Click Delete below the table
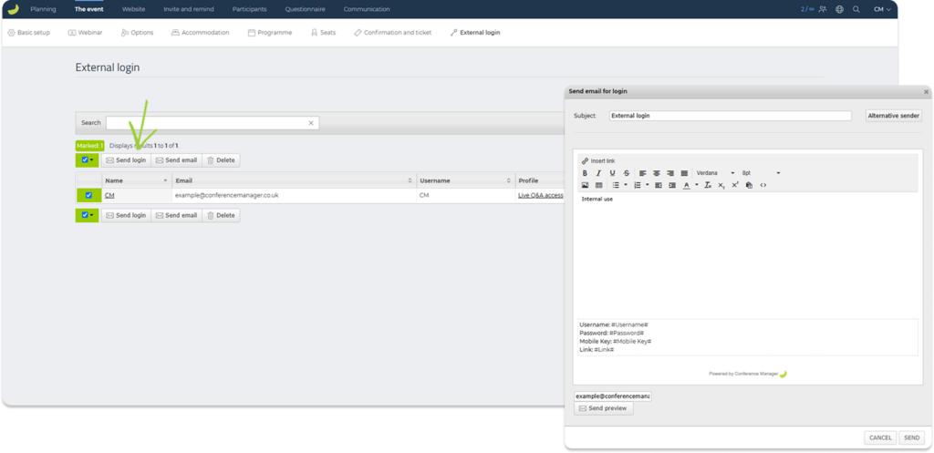 221,215
